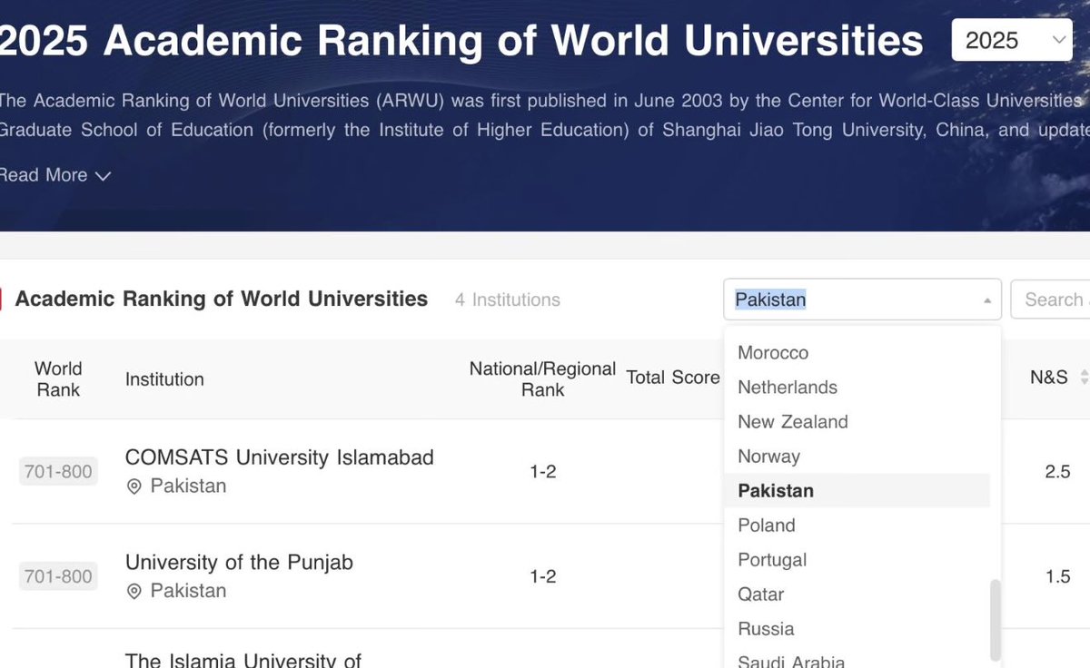Click the Total Score column header
The image size is (1090, 668).
click(673, 378)
